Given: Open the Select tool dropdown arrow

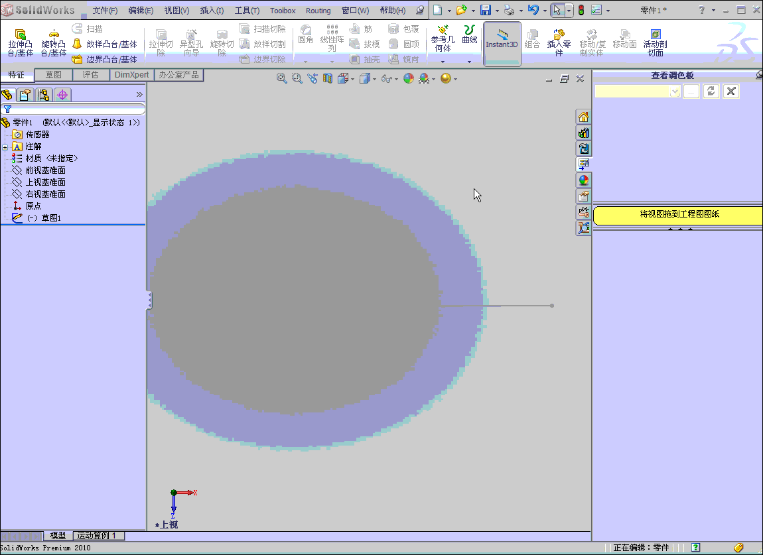Looking at the screenshot, I should (569, 10).
